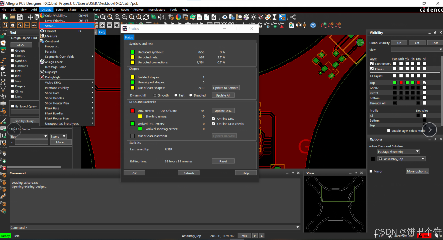Screen dimensions: 443x240
Task: Open the green layer stack (cross-section) icon
Action: (x=193, y=17)
